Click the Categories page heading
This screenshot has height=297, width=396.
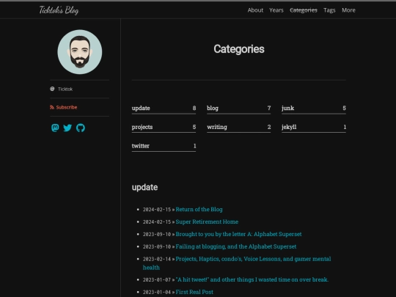coord(239,49)
